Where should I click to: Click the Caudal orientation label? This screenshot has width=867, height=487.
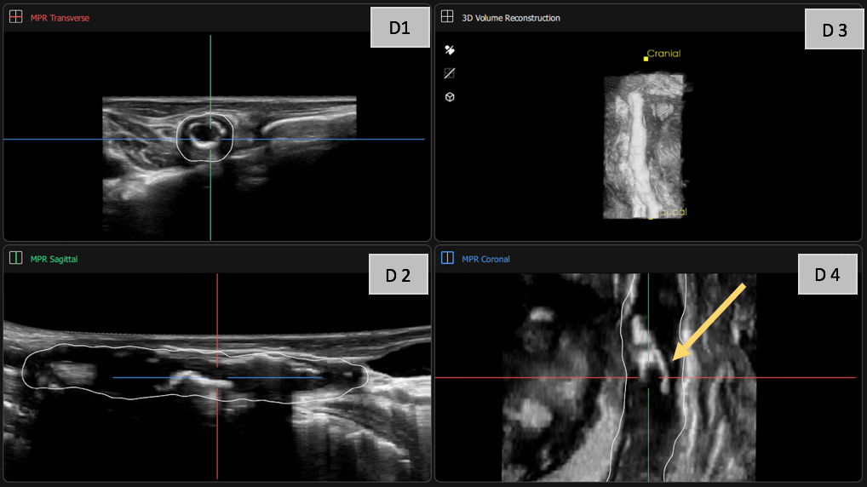[669, 212]
